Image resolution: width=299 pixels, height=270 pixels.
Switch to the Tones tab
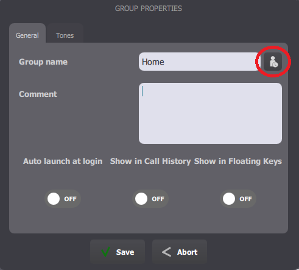click(65, 35)
